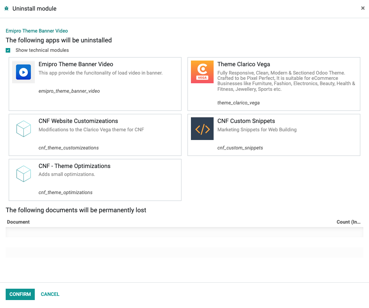Click the CNF Custom Snippets code icon
The width and height of the screenshot is (369, 308).
tap(202, 129)
